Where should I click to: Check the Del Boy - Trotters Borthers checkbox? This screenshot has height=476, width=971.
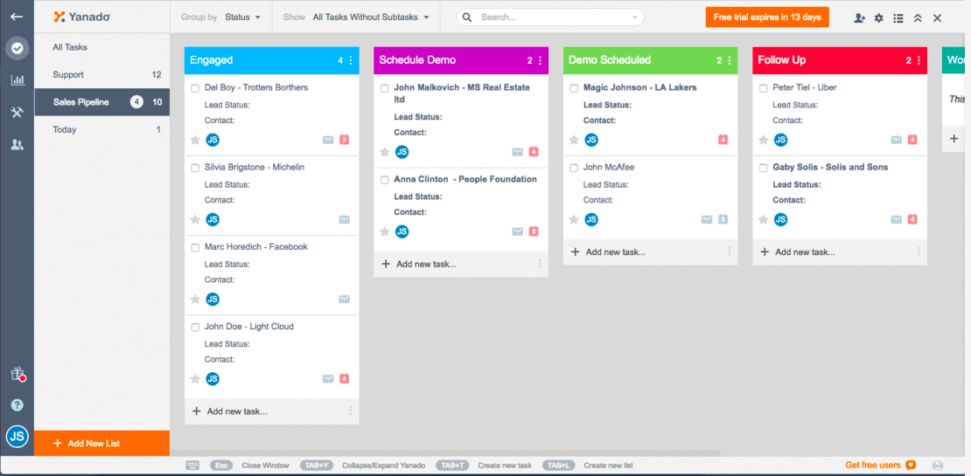point(195,88)
